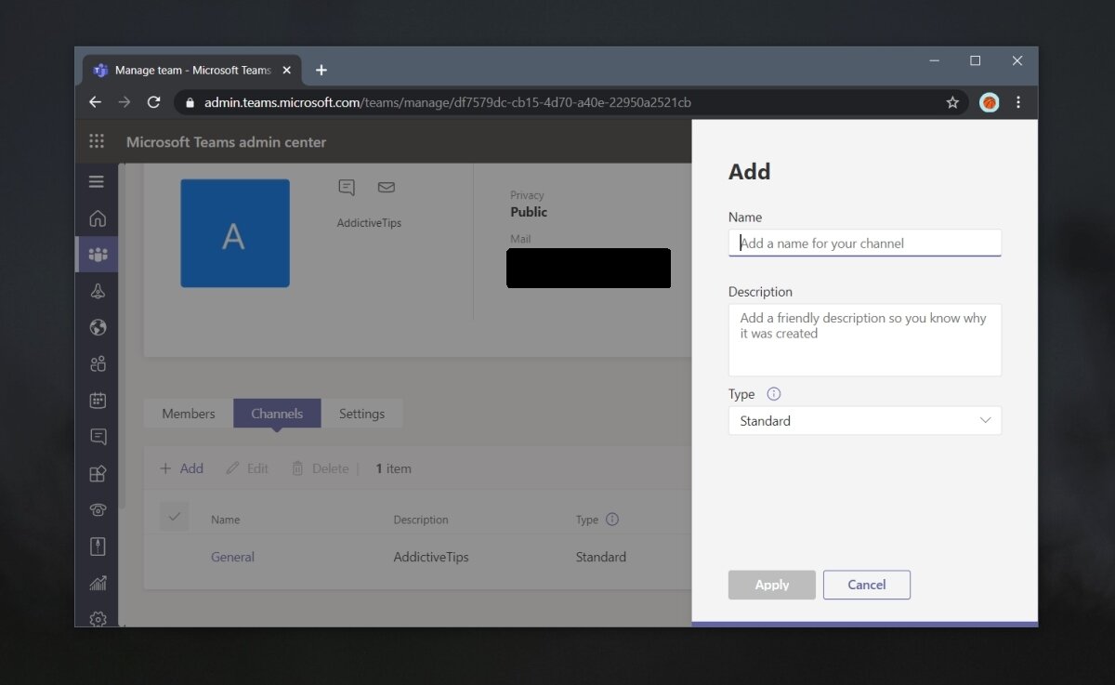Bookmark page with the star icon
Screen dimensions: 1115x685
(952, 102)
